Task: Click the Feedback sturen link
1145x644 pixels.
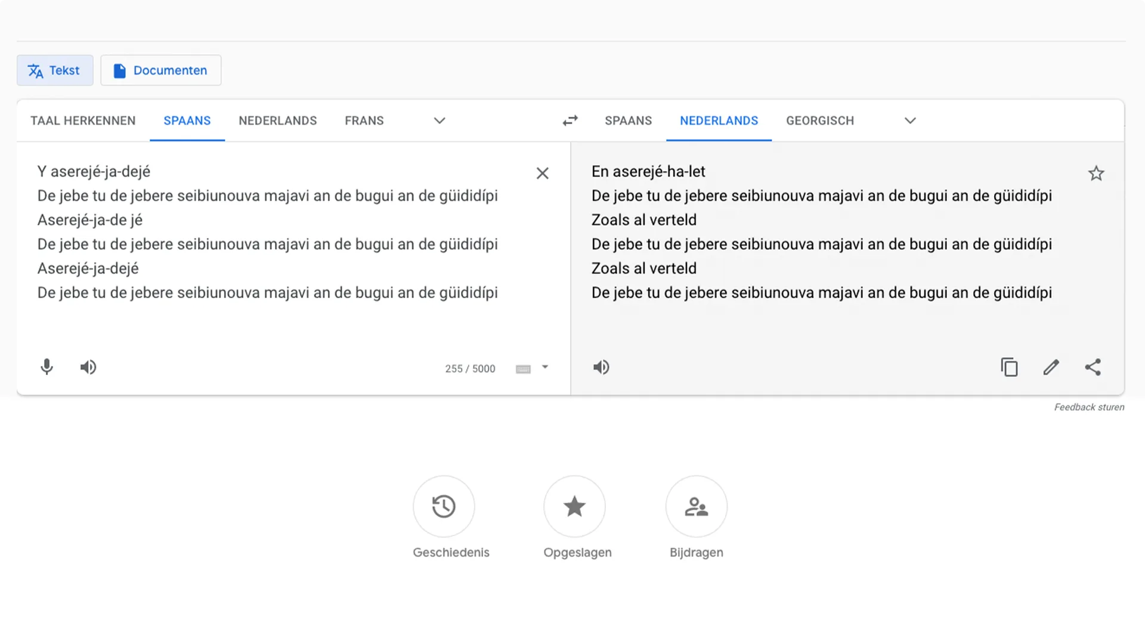Action: pos(1089,407)
